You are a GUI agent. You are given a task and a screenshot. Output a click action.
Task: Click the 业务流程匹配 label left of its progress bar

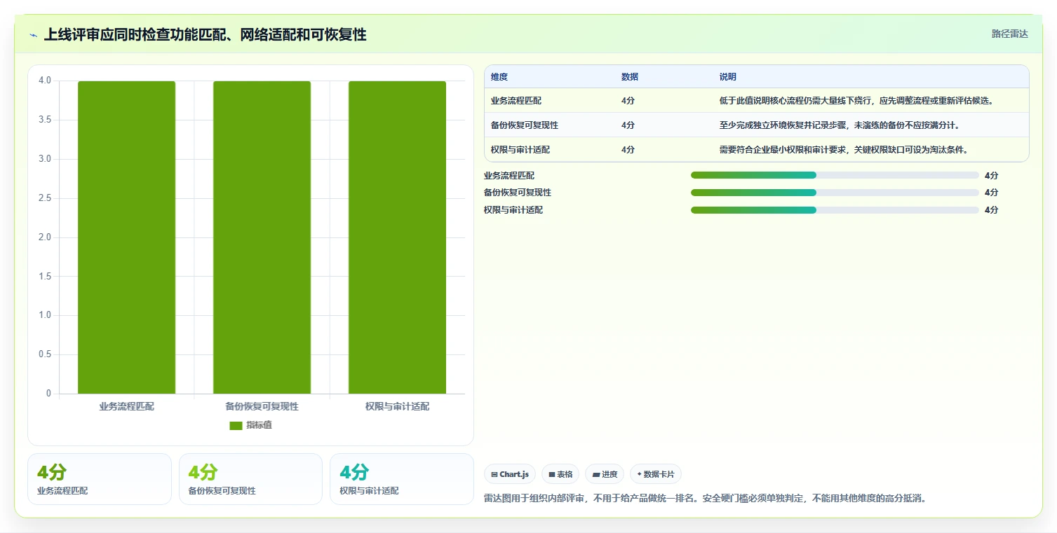point(509,175)
